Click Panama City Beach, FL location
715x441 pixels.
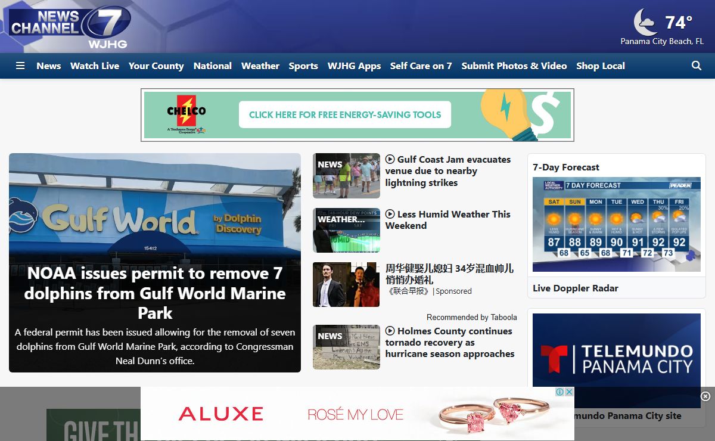coord(662,42)
